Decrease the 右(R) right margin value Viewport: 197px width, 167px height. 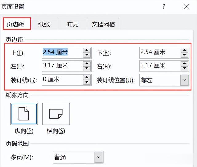184,68
